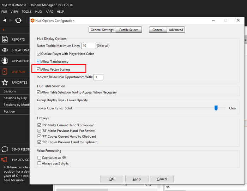Image resolution: width=247 pixels, height=191 pixels.
Task: Toggle F8 Marks Previous Hand hotkey
Action: point(40,131)
